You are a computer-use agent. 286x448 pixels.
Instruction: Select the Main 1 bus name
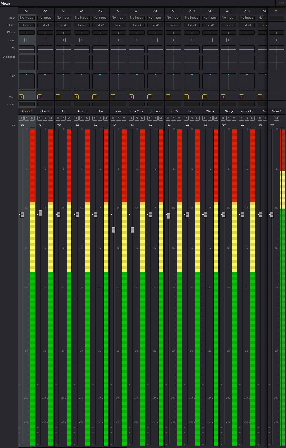click(276, 111)
